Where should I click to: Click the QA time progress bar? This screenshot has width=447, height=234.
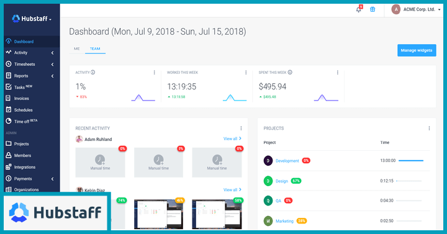click(x=409, y=200)
